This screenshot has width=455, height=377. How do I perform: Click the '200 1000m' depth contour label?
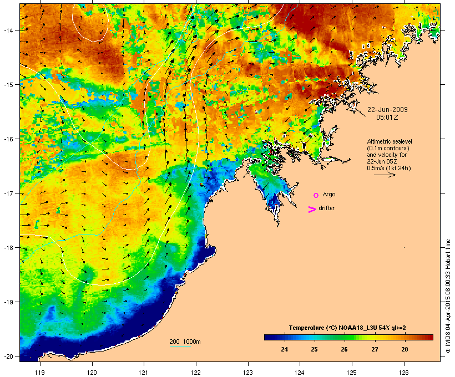(x=185, y=342)
